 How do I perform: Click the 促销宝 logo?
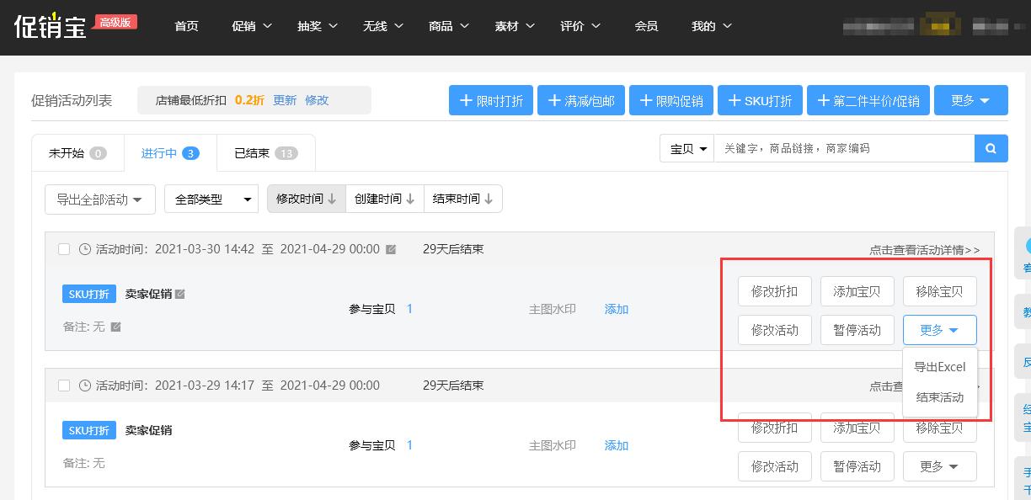pos(51,26)
